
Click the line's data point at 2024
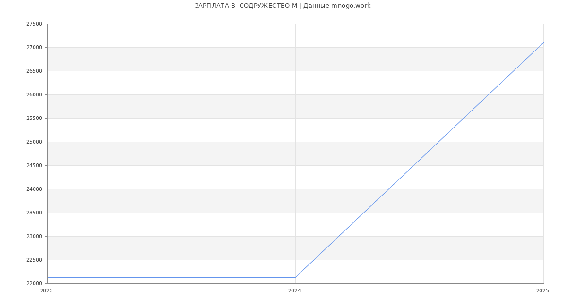[295, 277]
